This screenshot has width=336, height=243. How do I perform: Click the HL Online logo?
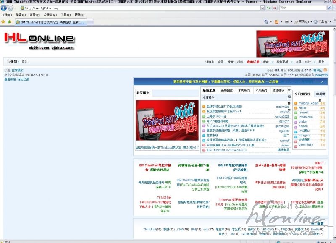point(39,40)
